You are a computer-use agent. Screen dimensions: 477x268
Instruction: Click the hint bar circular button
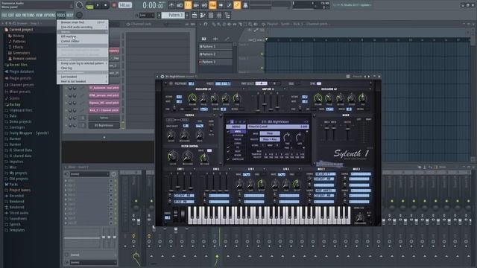(79, 5)
